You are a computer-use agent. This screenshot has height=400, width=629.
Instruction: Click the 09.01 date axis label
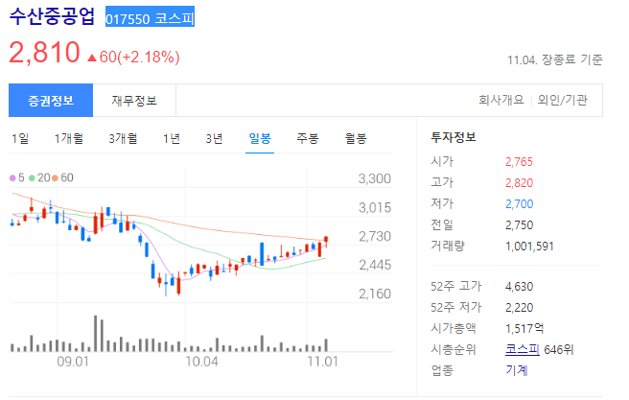(73, 362)
